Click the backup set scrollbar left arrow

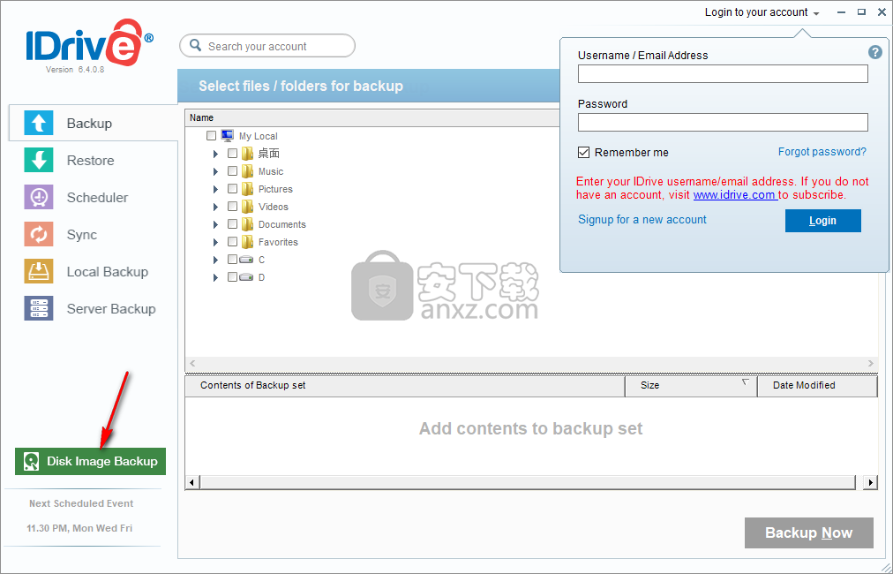coord(192,482)
